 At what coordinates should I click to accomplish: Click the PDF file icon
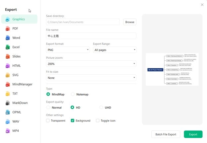[x=8, y=29]
